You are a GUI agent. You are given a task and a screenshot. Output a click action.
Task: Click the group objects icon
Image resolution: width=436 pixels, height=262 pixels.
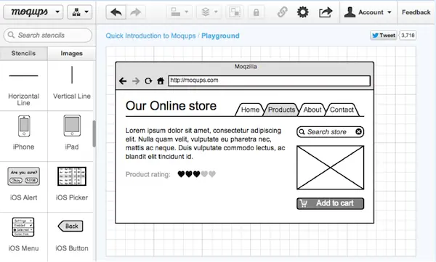pyautogui.click(x=235, y=12)
